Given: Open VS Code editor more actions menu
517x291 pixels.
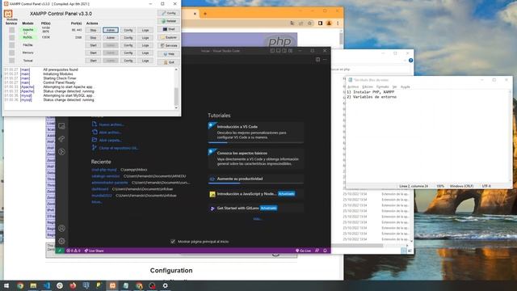Looking at the screenshot, I should (325, 60).
